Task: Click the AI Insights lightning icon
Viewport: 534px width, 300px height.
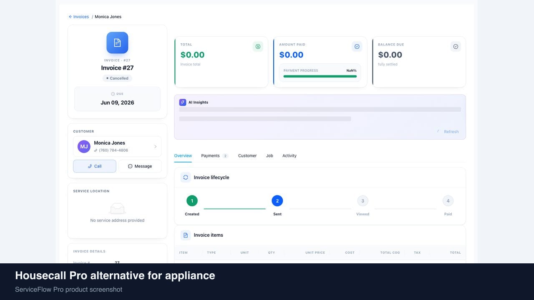Action: point(183,102)
